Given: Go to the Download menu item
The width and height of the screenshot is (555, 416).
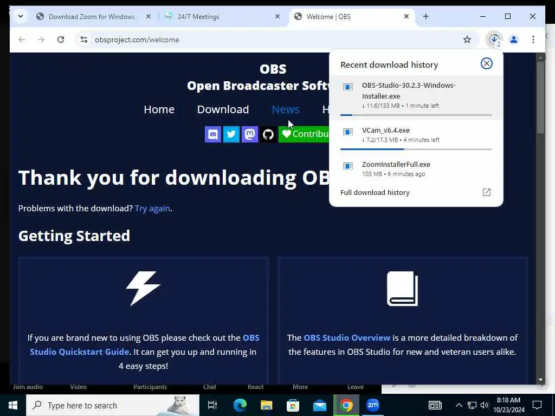Looking at the screenshot, I should click(x=223, y=109).
